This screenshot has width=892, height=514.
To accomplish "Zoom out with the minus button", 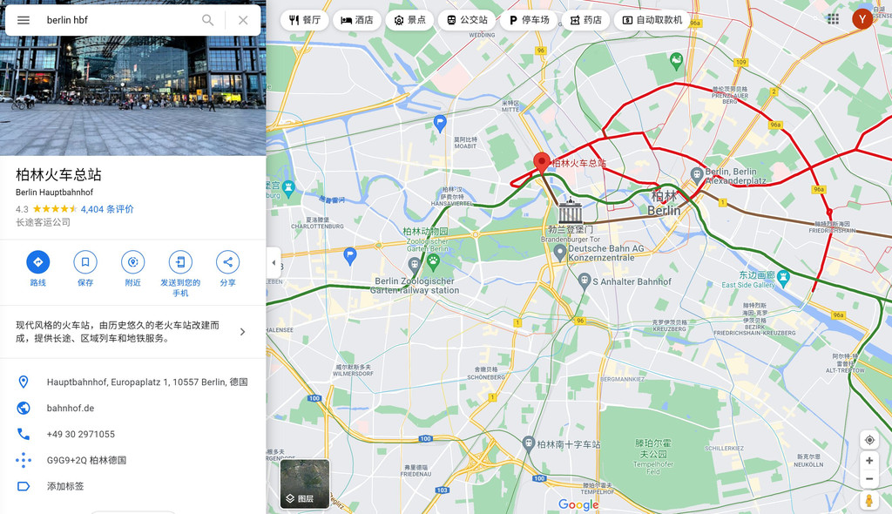I will tap(869, 479).
